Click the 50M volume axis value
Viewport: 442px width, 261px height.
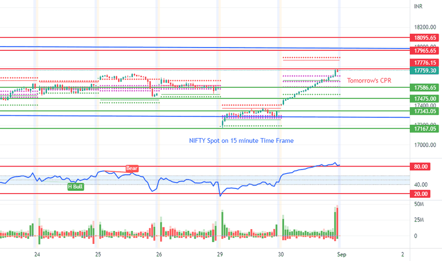point(419,204)
